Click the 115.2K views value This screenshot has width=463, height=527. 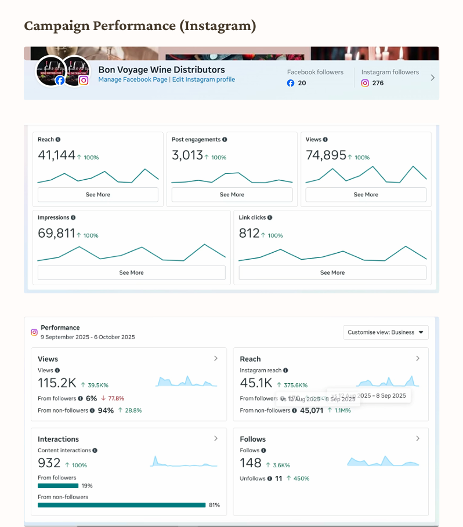pos(57,383)
